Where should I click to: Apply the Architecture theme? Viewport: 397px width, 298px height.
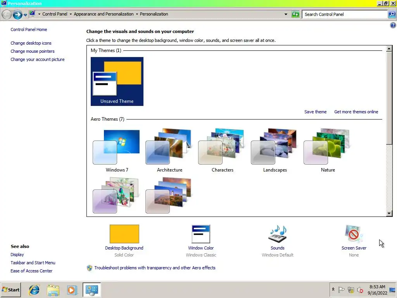click(169, 151)
